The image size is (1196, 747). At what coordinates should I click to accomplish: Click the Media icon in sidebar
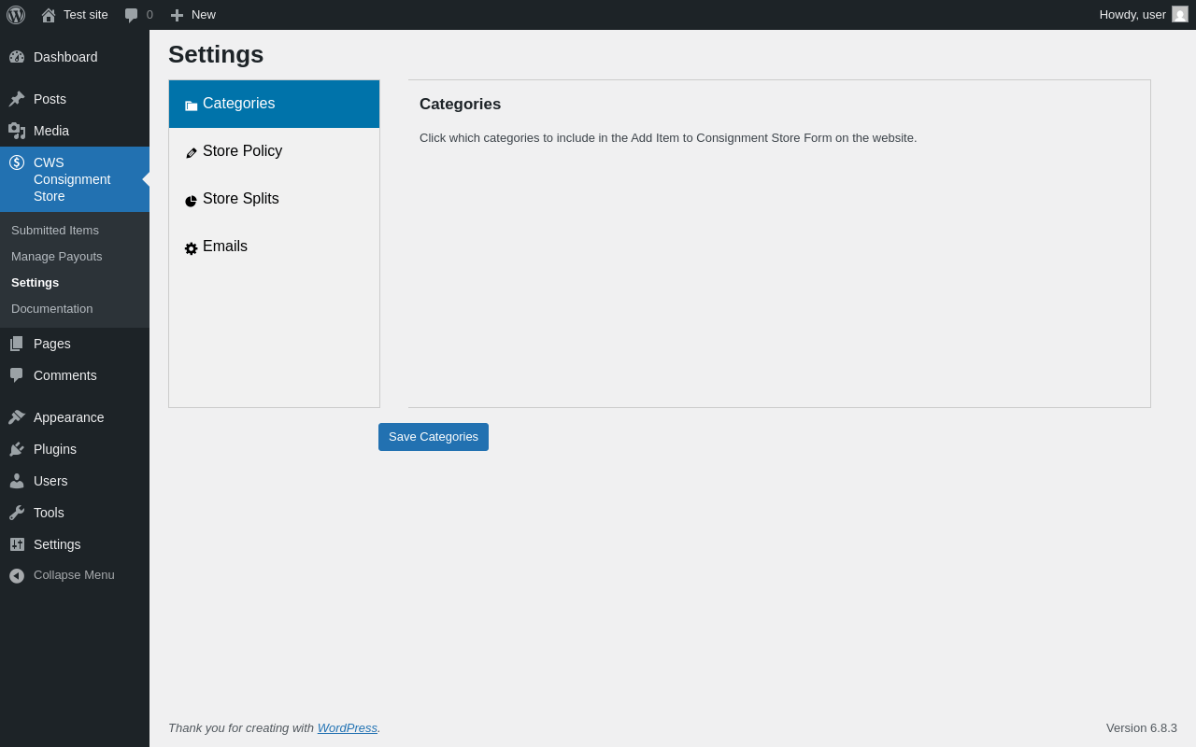[17, 131]
